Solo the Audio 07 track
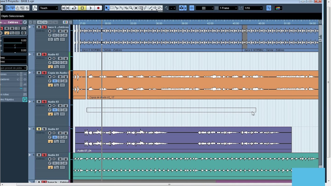 tap(44, 129)
